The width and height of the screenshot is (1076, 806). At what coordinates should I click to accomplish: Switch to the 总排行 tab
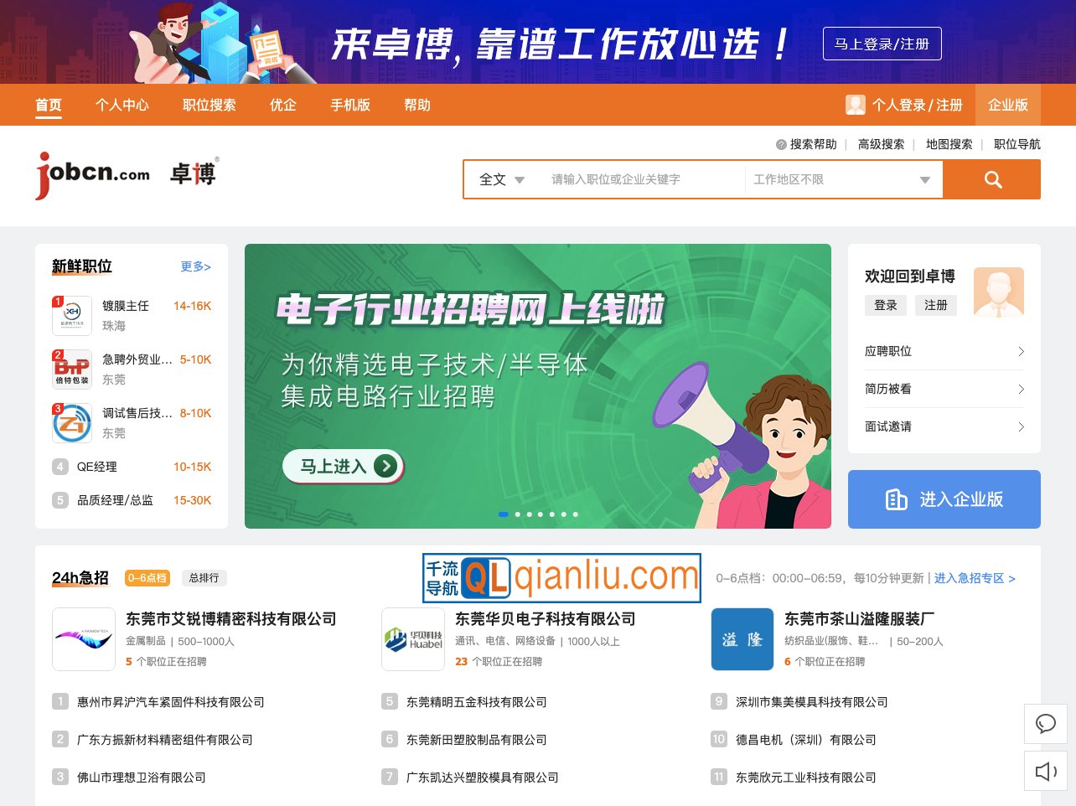[x=202, y=578]
